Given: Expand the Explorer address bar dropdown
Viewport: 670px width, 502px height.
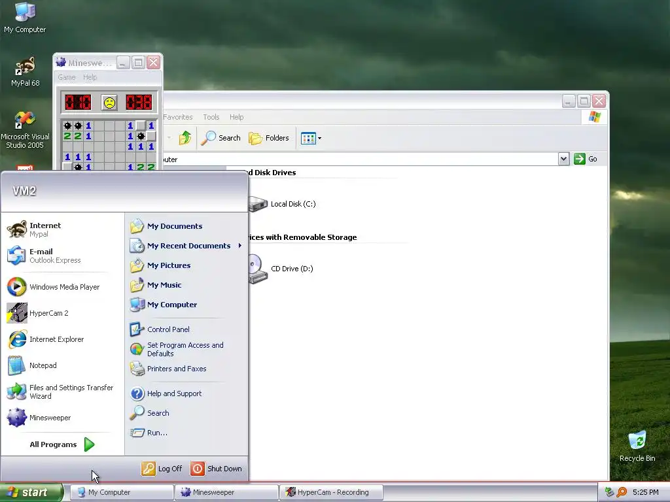Looking at the screenshot, I should [563, 159].
